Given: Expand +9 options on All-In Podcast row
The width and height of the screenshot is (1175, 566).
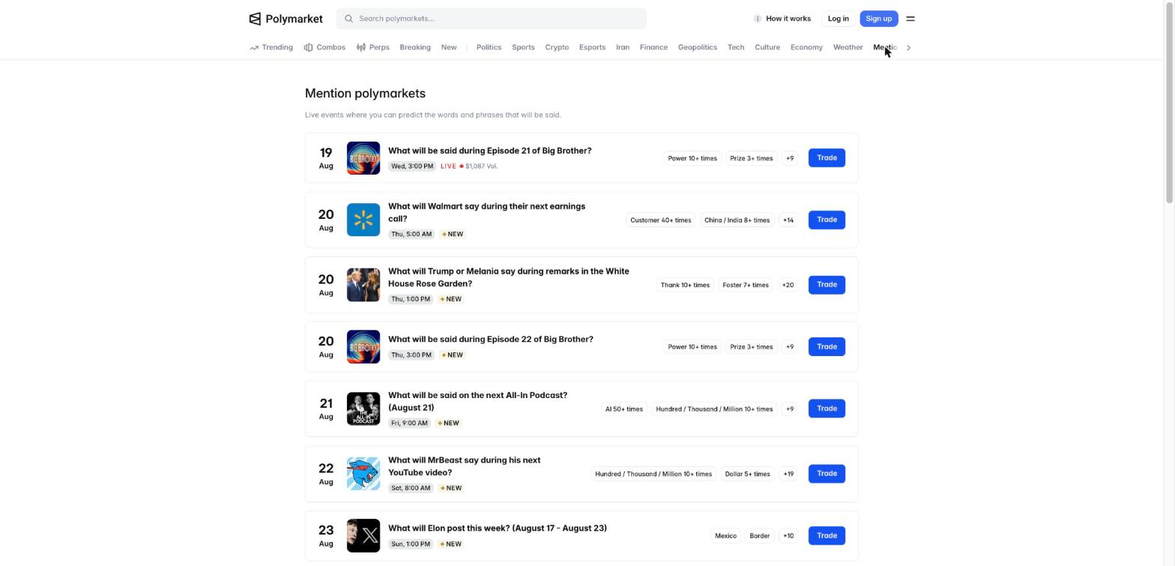Looking at the screenshot, I should 790,409.
